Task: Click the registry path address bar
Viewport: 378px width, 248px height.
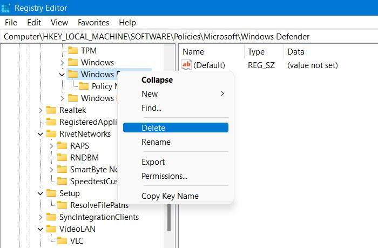Action: (x=189, y=37)
